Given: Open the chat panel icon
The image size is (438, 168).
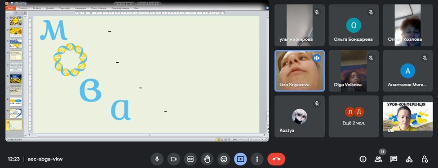Looking at the screenshot, I should click(x=394, y=159).
